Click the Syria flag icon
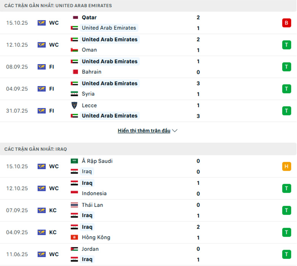The width and height of the screenshot is (297, 266). (75, 94)
